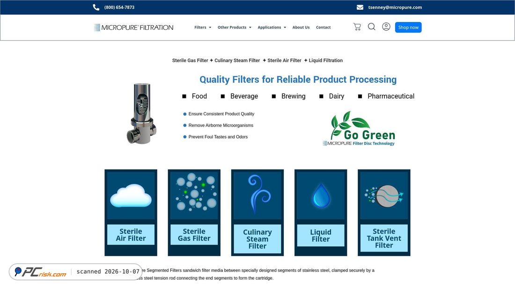Open the user account icon
The image size is (515, 289).
(x=386, y=27)
